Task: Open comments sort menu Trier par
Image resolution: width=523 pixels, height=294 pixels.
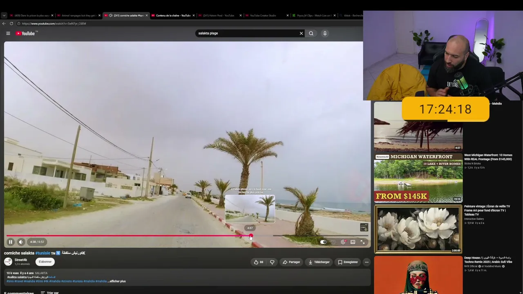Action: point(50,293)
